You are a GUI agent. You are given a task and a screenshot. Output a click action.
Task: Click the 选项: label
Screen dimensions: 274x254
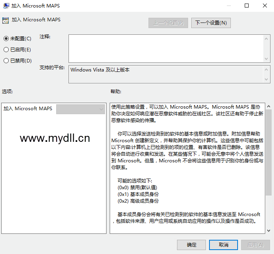[x=8, y=92]
